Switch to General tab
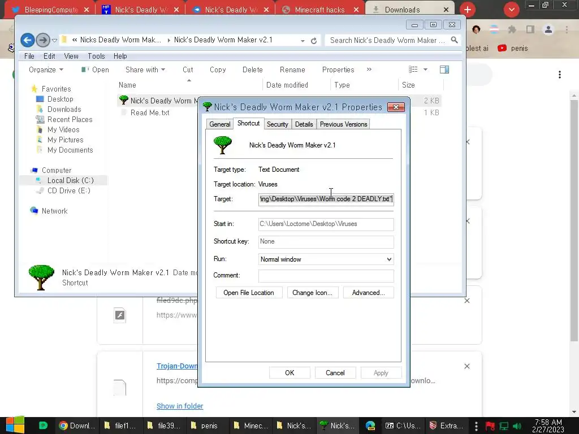The image size is (579, 434). 220,124
